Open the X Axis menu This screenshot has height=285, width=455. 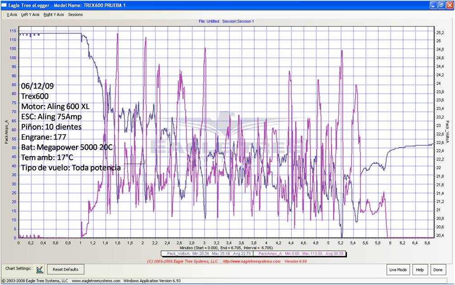[12, 14]
